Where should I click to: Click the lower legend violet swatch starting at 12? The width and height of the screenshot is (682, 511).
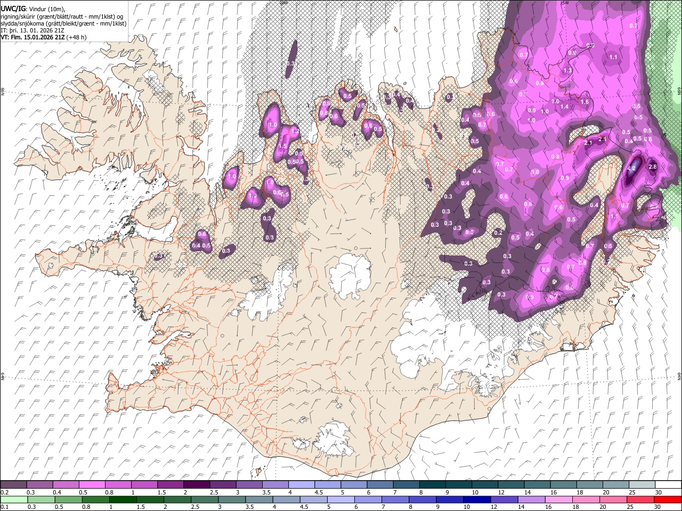(x=504, y=499)
